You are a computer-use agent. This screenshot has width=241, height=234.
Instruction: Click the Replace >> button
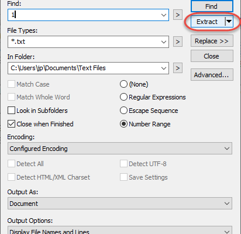(212, 41)
